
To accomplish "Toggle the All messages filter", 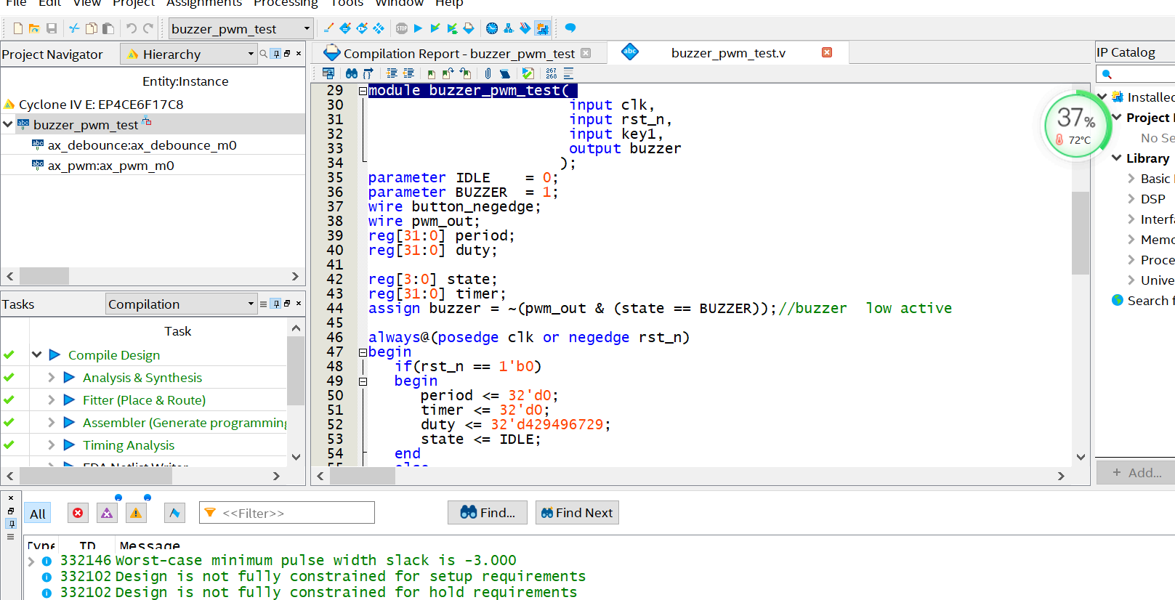I will [x=38, y=514].
